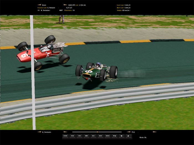Click the last replay toolbar icon
Image resolution: width=194 pixels, height=145 pixels.
[128, 136]
